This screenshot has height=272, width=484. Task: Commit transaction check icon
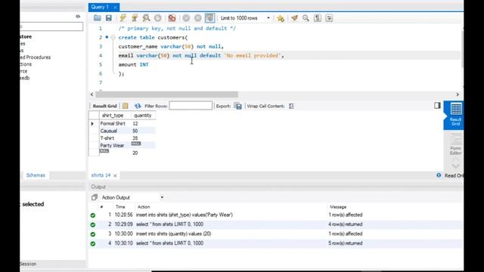point(186,18)
